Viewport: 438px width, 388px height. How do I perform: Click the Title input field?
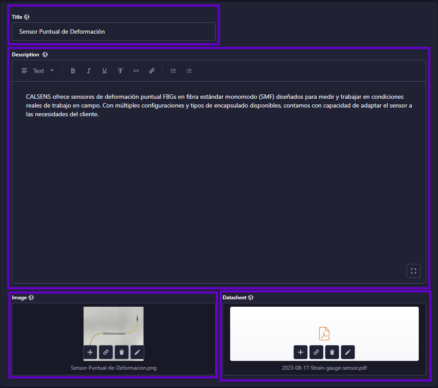click(114, 31)
